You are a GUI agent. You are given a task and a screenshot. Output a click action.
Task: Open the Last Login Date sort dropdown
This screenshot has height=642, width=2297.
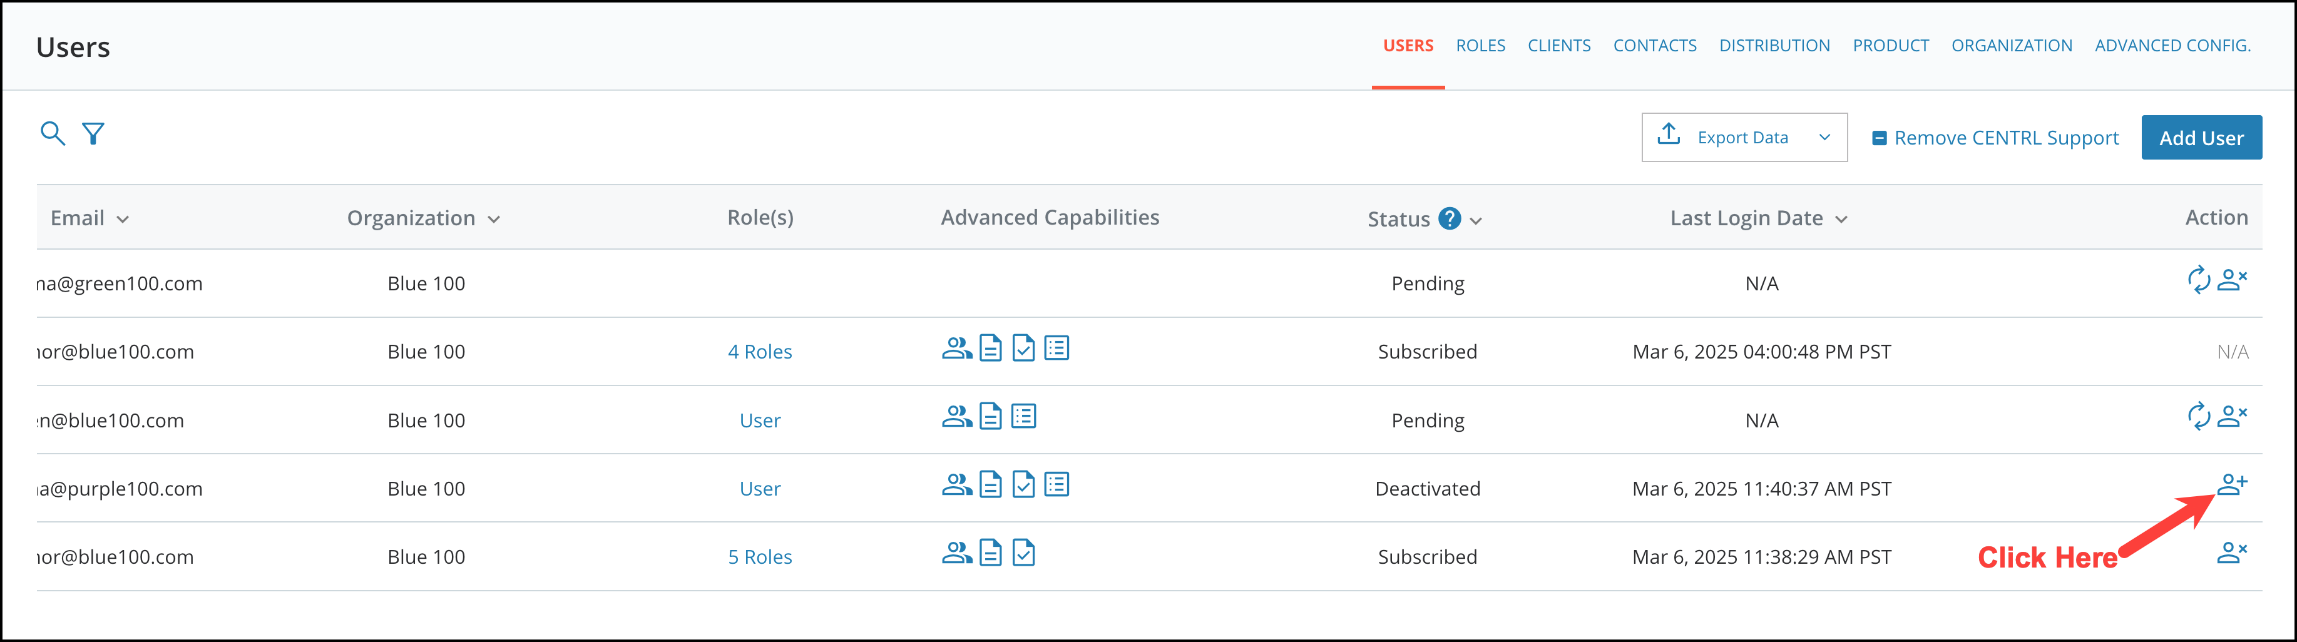[x=1841, y=218]
